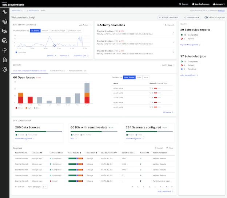Open the Reports Management link

[190, 45]
